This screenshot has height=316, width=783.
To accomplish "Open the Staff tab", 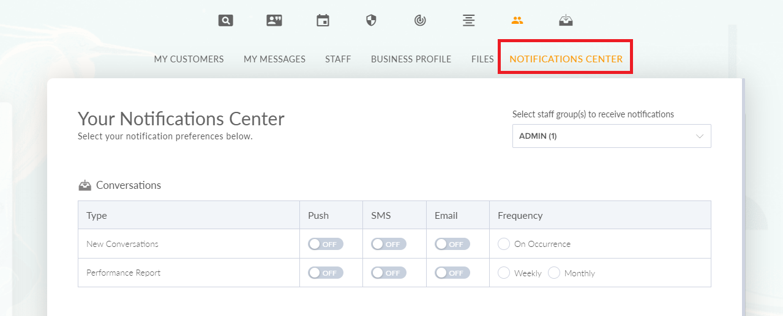I will pyautogui.click(x=338, y=59).
